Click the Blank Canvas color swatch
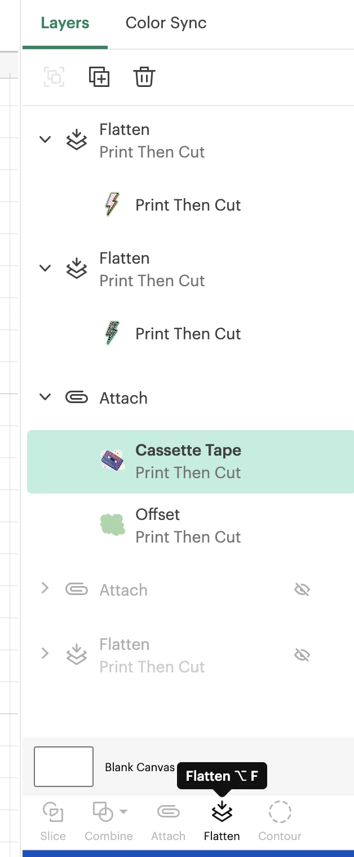The width and height of the screenshot is (354, 857). point(64,767)
